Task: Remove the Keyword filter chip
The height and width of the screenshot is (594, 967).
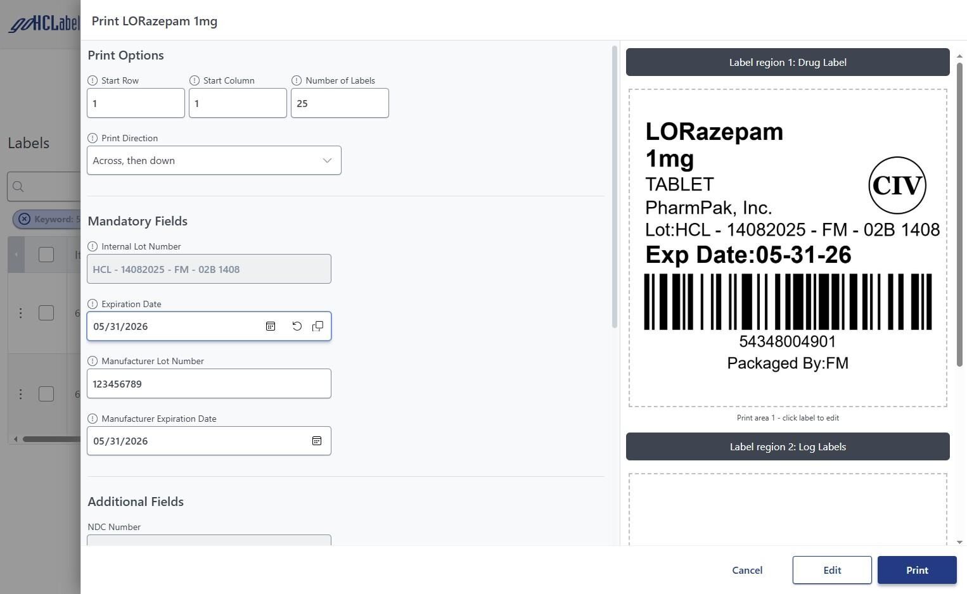Action: pyautogui.click(x=24, y=219)
